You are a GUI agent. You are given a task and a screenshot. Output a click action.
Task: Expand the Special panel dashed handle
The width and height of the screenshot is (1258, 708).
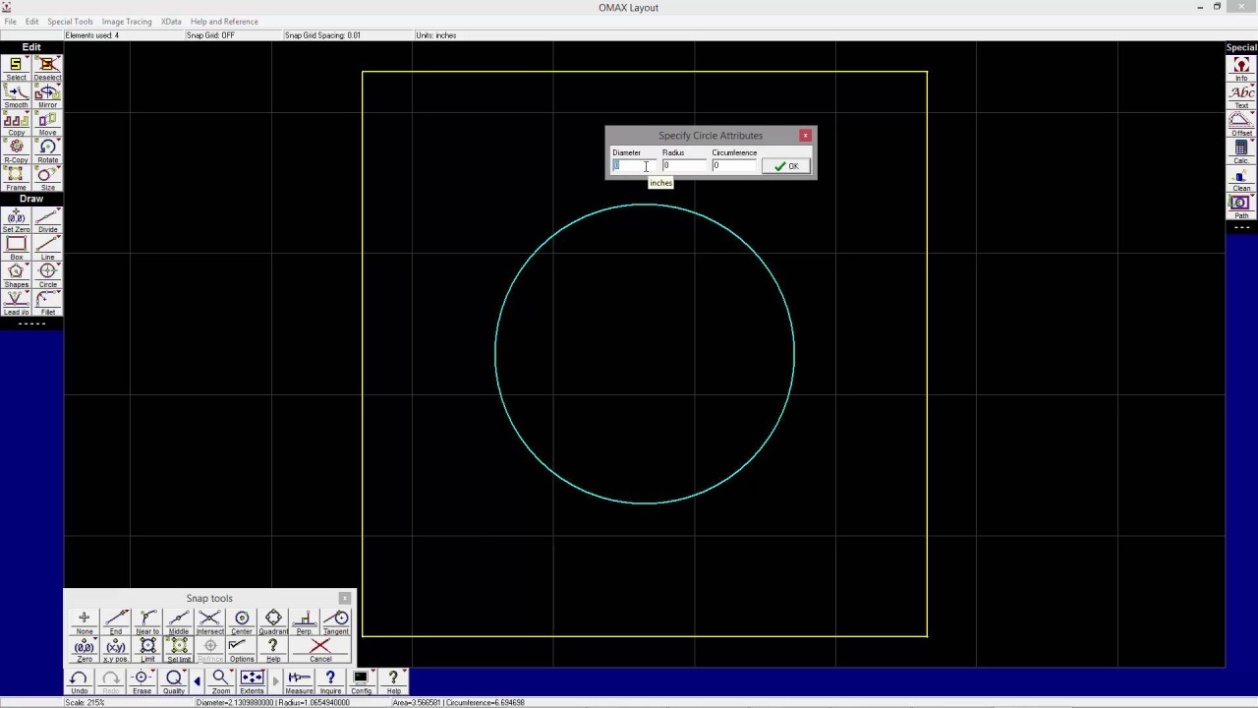pyautogui.click(x=1241, y=227)
